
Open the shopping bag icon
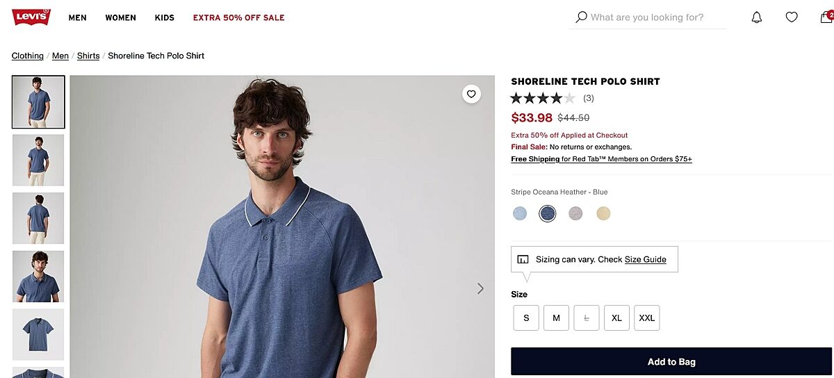(x=826, y=17)
